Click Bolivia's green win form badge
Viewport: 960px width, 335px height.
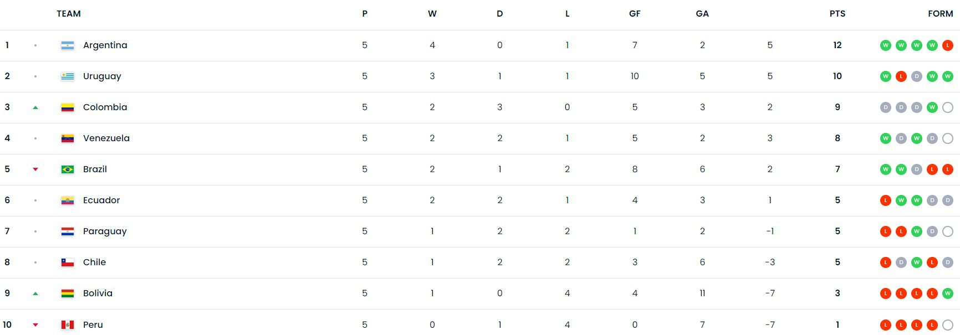click(x=948, y=293)
